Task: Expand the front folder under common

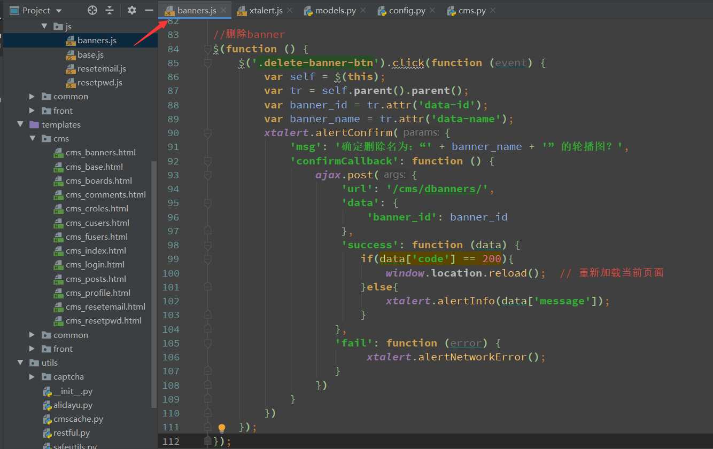Action: [x=32, y=111]
